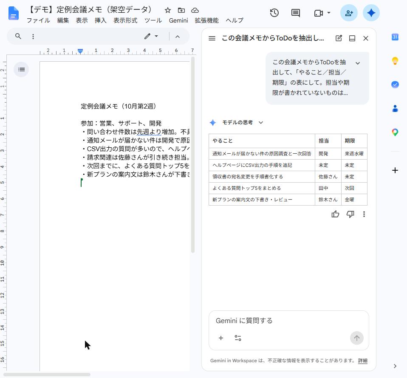Open the Google Docs home icon
This screenshot has width=407, height=378.
click(14, 13)
